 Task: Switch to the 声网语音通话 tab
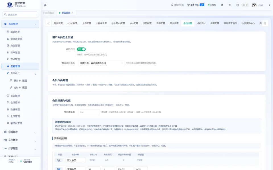230,23
